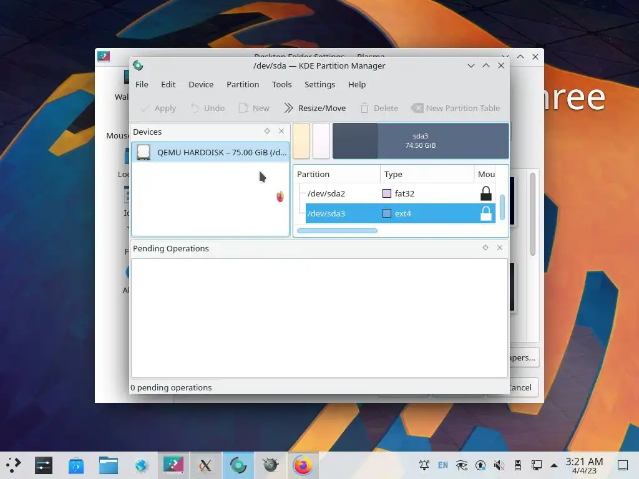The height and width of the screenshot is (479, 639).
Task: Click the show desktop button in taskbar
Action: tap(623, 465)
